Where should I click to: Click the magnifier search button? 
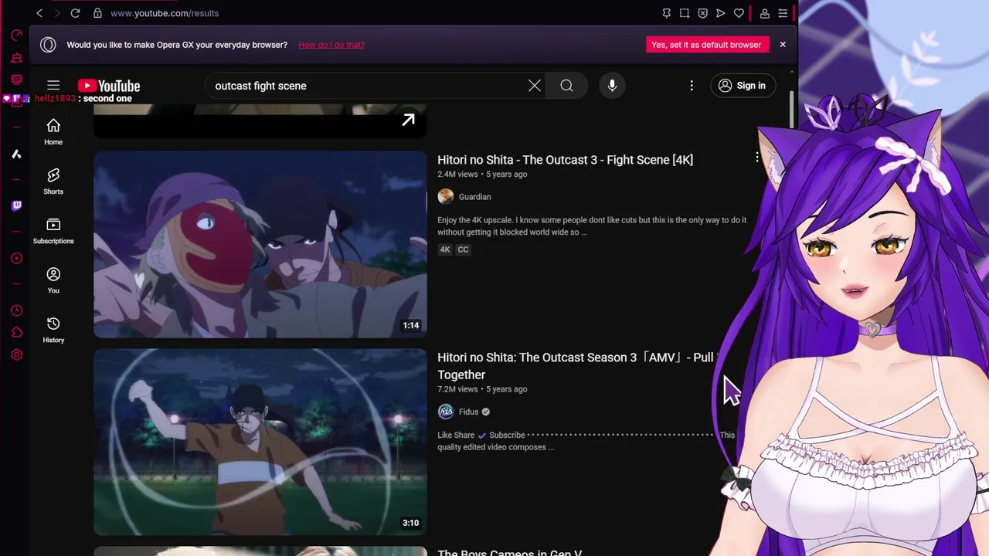566,86
